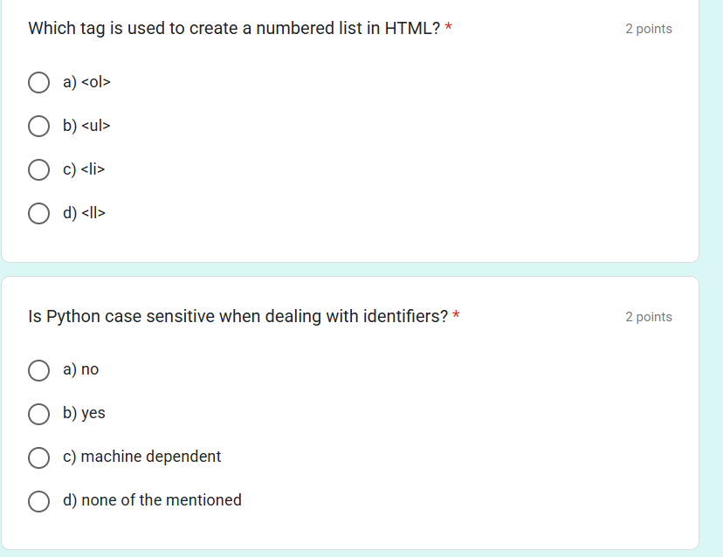Click the '2 points' label on HTML question
723x557 pixels.
(x=648, y=29)
